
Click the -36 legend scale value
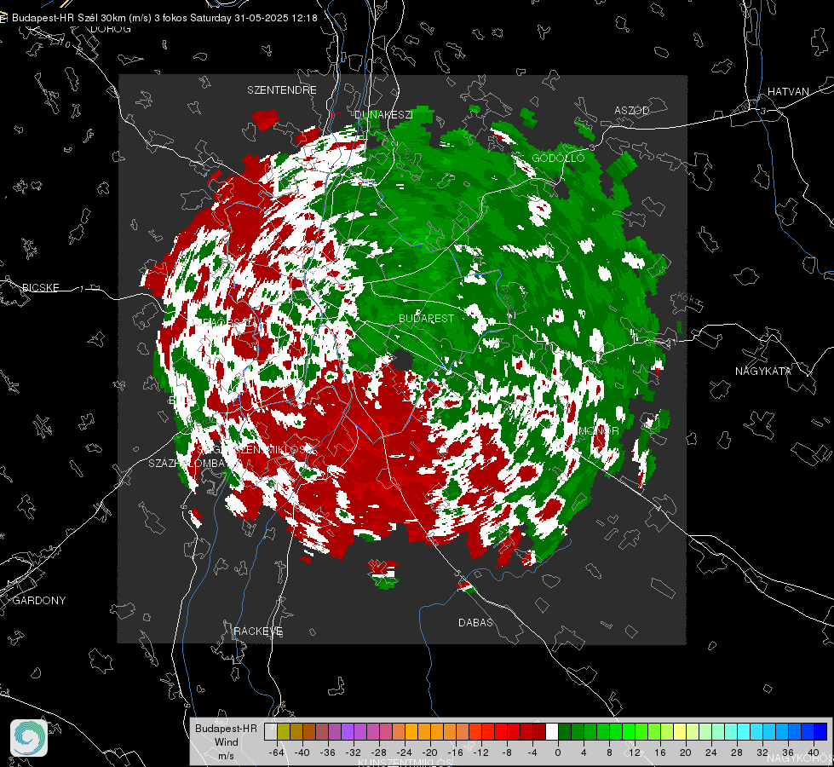328,753
